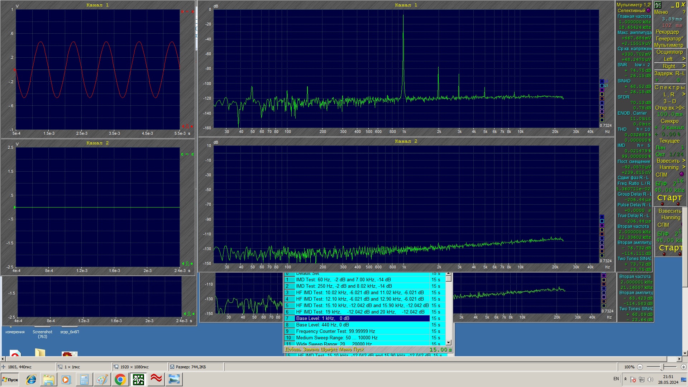This screenshot has width=688, height=387.
Task: Expand upper Взвесить weighting submenu arrow
Action: (x=684, y=161)
